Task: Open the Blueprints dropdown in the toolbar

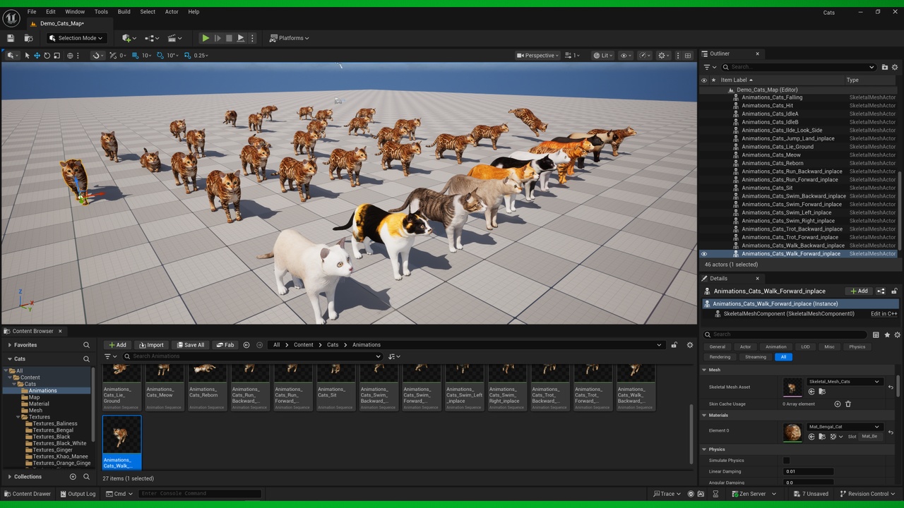Action: click(152, 38)
